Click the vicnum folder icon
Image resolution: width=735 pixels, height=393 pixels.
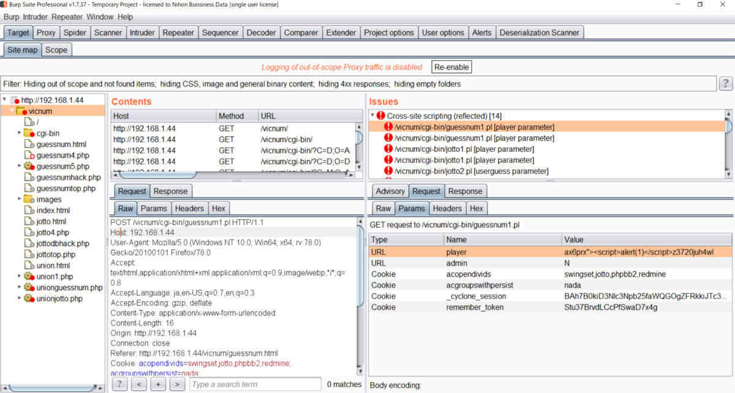click(21, 111)
